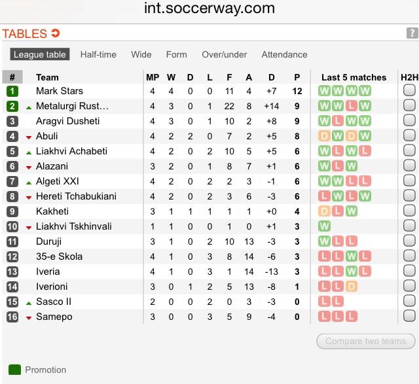The width and height of the screenshot is (419, 384).
Task: Click the green Promotion legend swatch
Action: pyautogui.click(x=14, y=370)
